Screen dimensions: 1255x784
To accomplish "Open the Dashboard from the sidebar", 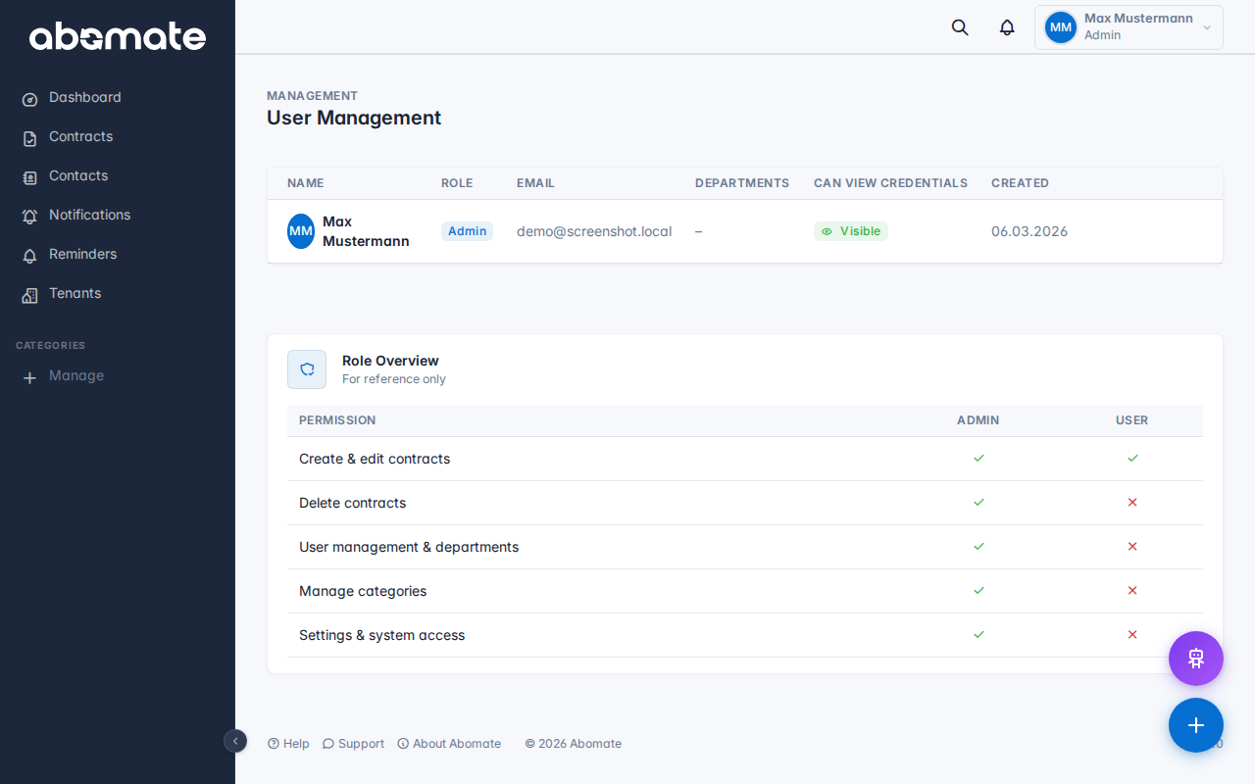I will pyautogui.click(x=84, y=97).
